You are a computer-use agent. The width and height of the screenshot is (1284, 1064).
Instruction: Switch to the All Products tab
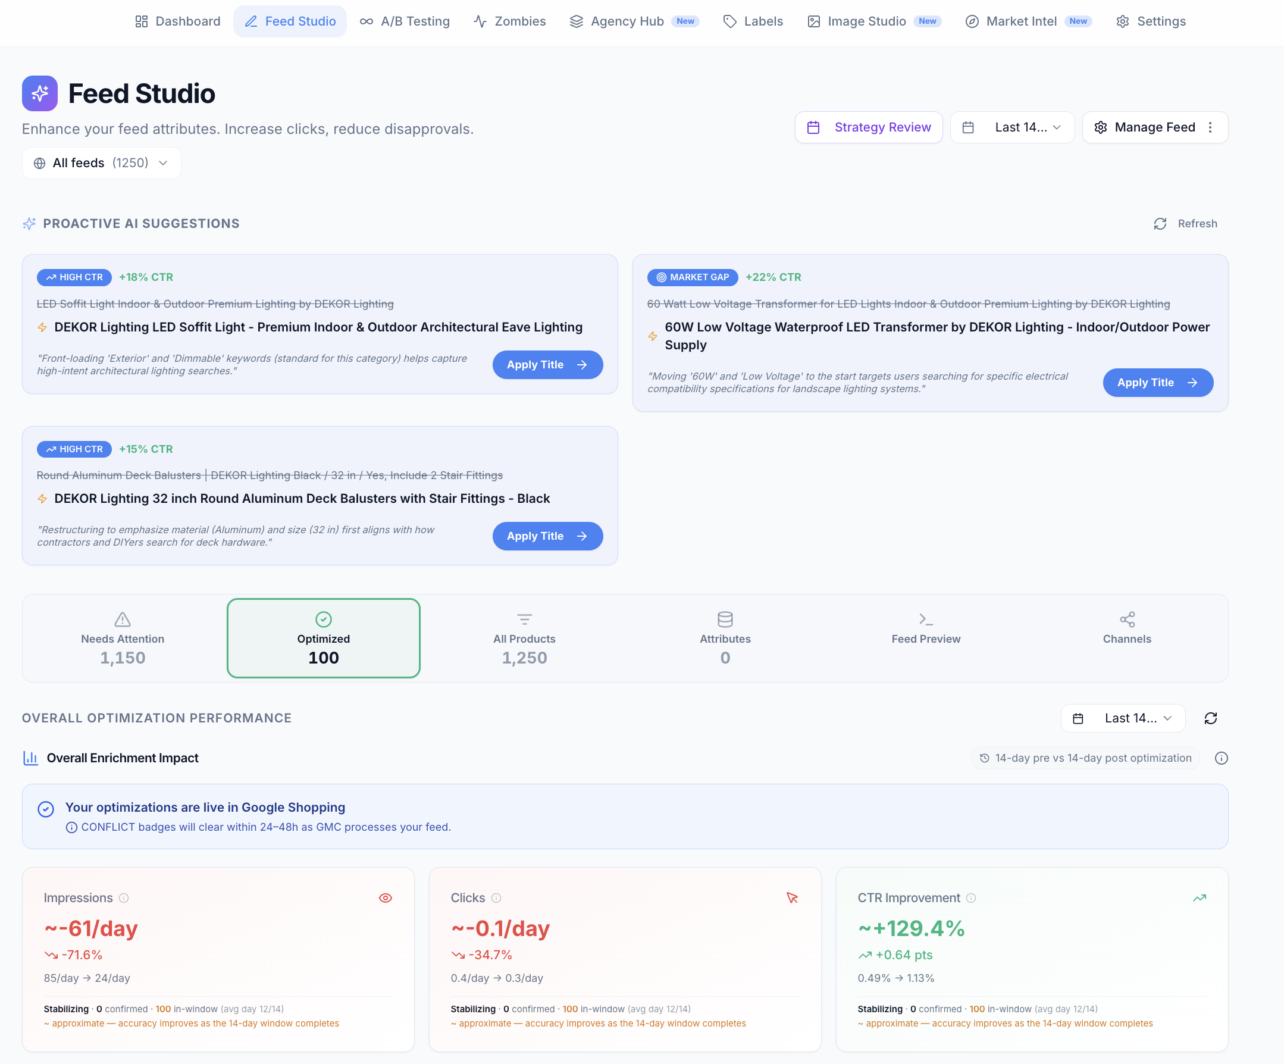click(x=525, y=639)
